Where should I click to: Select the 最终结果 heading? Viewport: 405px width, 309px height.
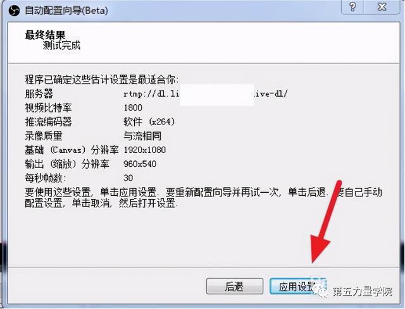45,35
